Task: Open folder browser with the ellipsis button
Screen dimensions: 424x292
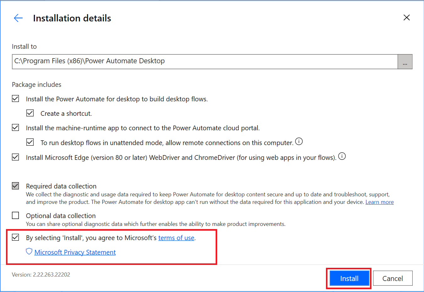Action: click(x=405, y=62)
